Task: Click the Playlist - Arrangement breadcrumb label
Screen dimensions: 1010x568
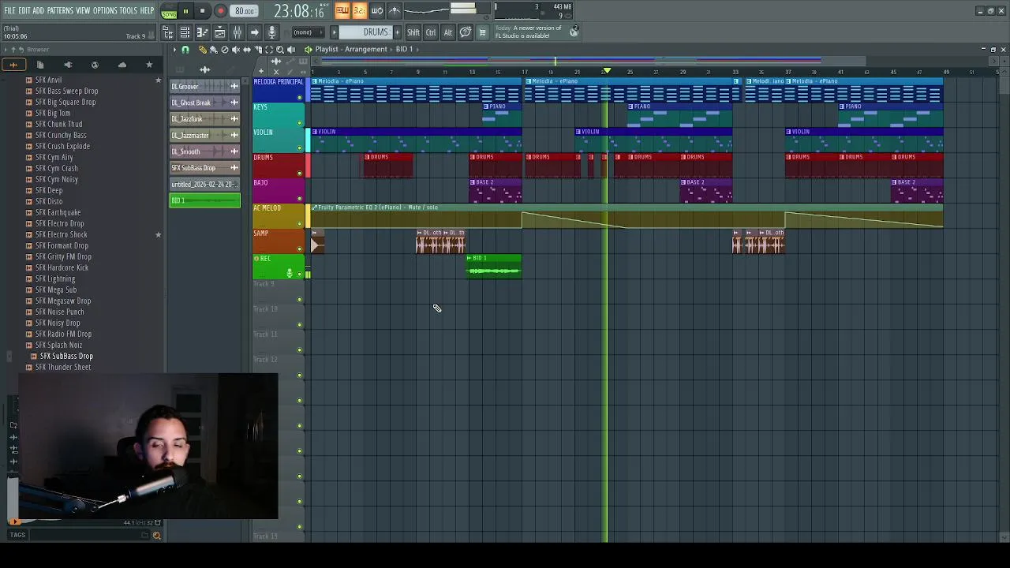Action: click(351, 50)
